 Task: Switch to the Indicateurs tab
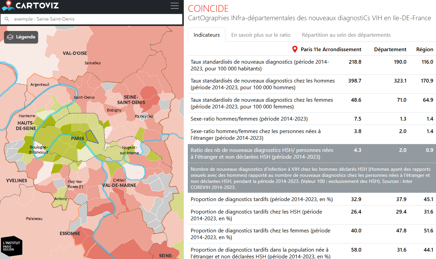(206, 35)
